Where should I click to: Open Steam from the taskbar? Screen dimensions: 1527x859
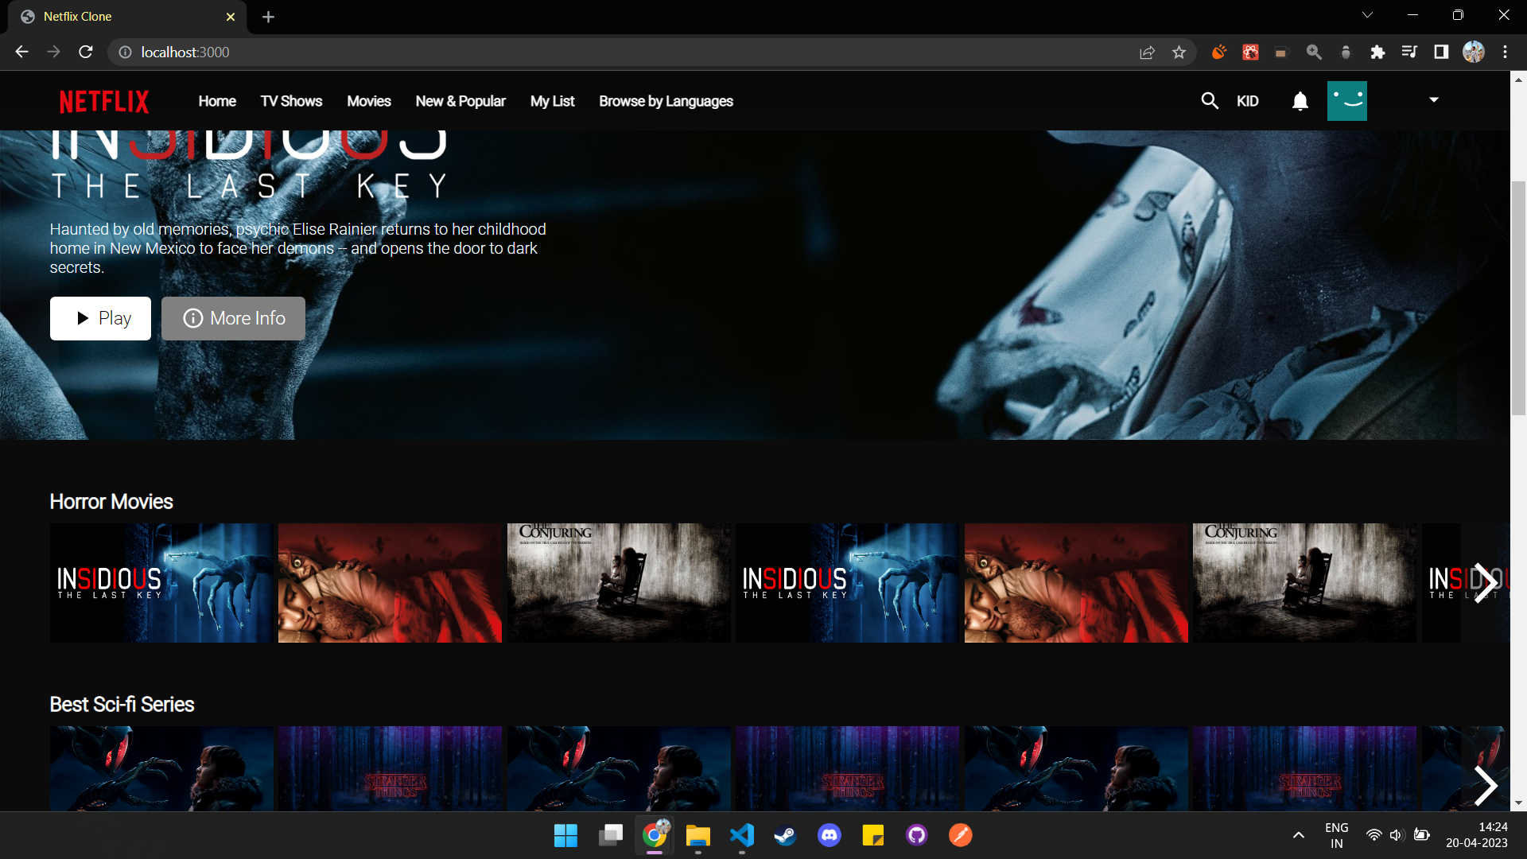pyautogui.click(x=785, y=835)
